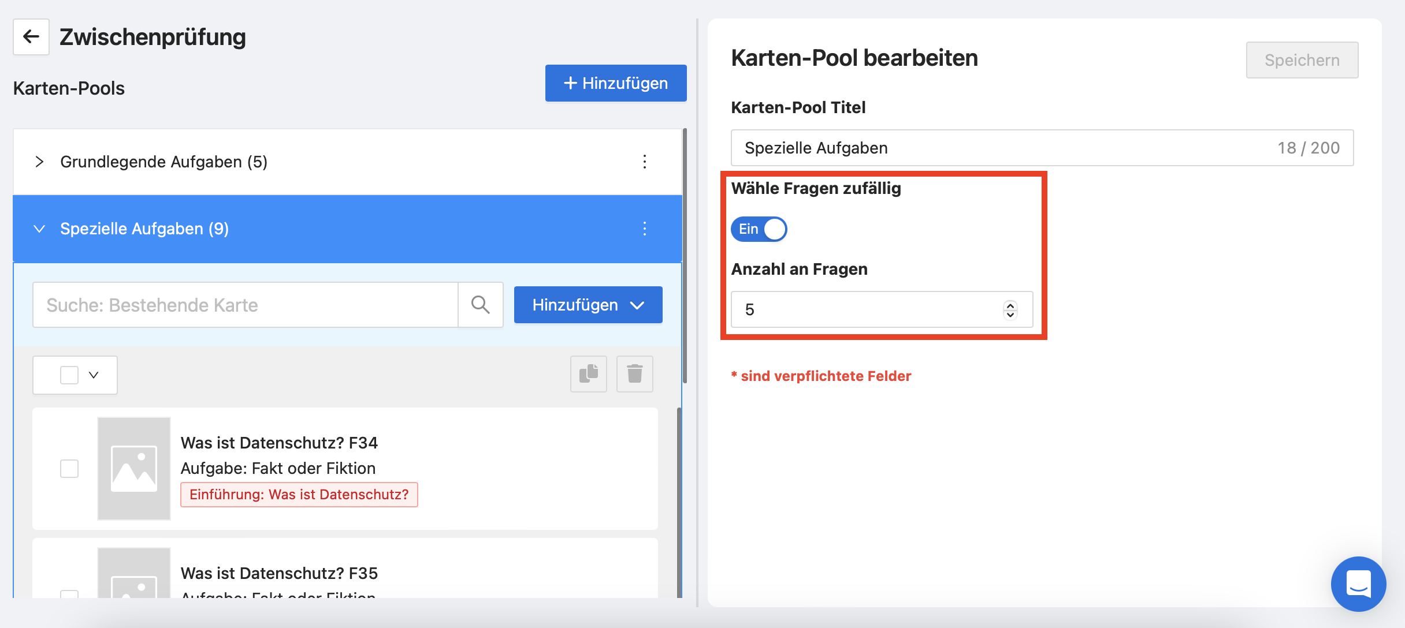Edit the Karten-Pool Titel field
The height and width of the screenshot is (628, 1405).
1042,148
